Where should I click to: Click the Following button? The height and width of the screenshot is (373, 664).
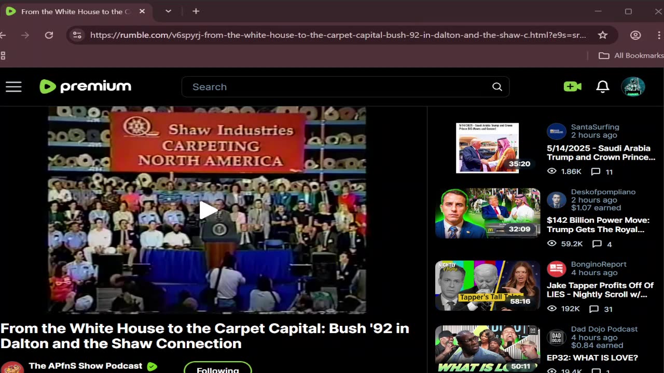(x=218, y=368)
